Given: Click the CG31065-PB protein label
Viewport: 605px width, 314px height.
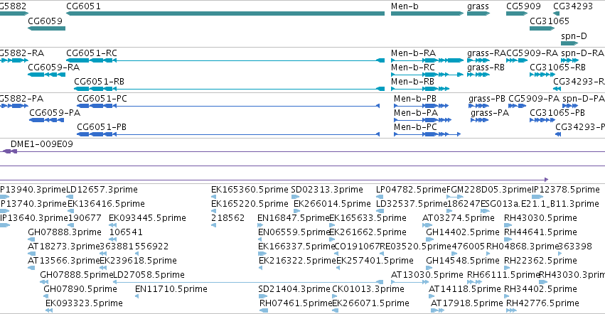Looking at the screenshot, I should [x=557, y=113].
